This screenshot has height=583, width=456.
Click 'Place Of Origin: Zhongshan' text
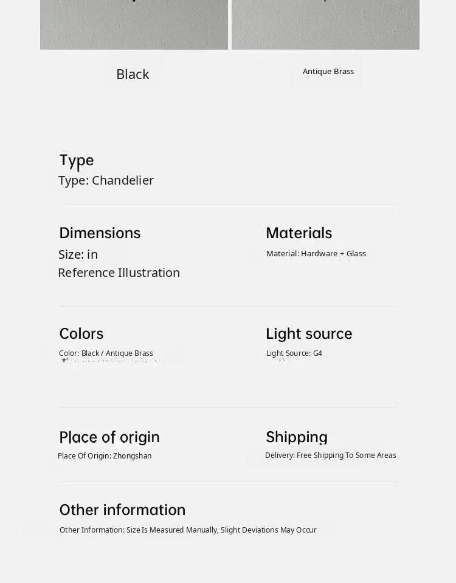105,456
